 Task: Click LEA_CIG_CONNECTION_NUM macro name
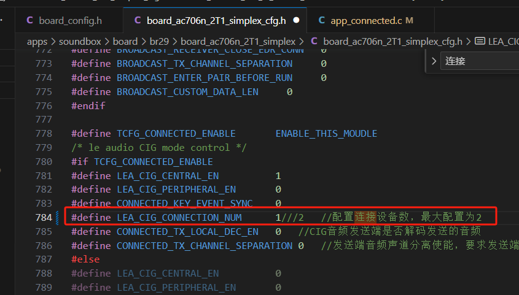(x=179, y=218)
